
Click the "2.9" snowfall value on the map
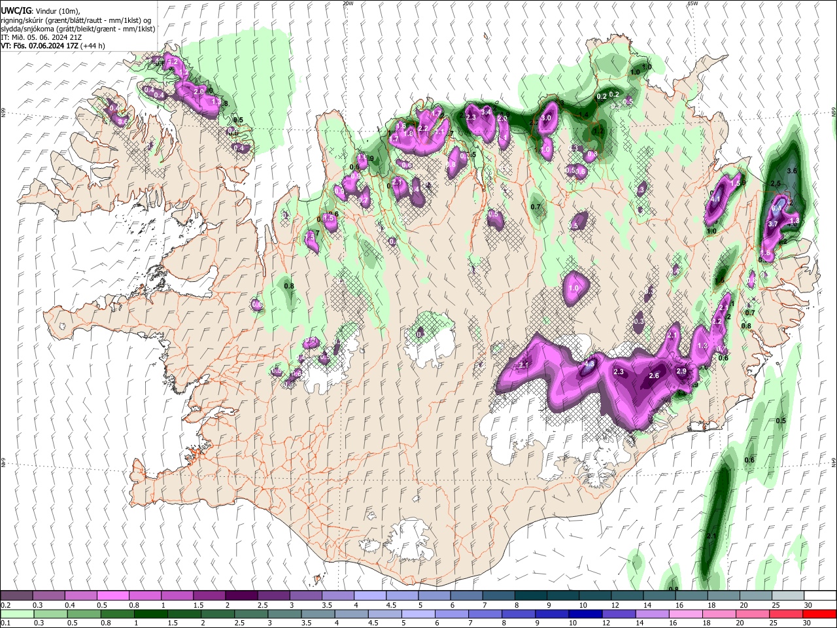681,371
